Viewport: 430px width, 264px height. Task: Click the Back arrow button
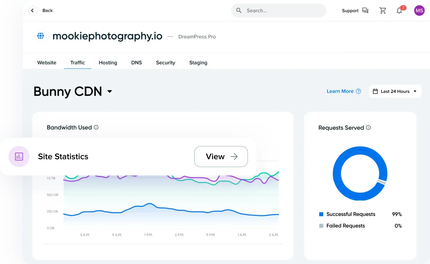coord(32,11)
